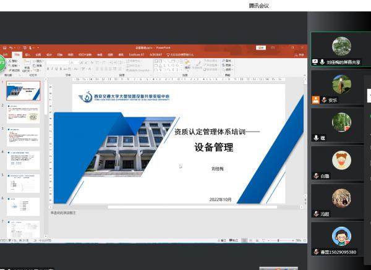Click the microphone icon on 刘佳梅 tile
The width and height of the screenshot is (371, 270).
pyautogui.click(x=315, y=62)
